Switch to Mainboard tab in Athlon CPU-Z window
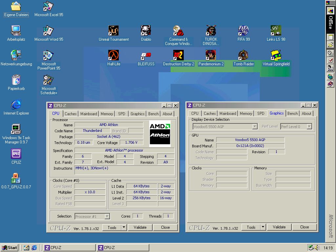The image size is (336, 252). tap(89, 114)
